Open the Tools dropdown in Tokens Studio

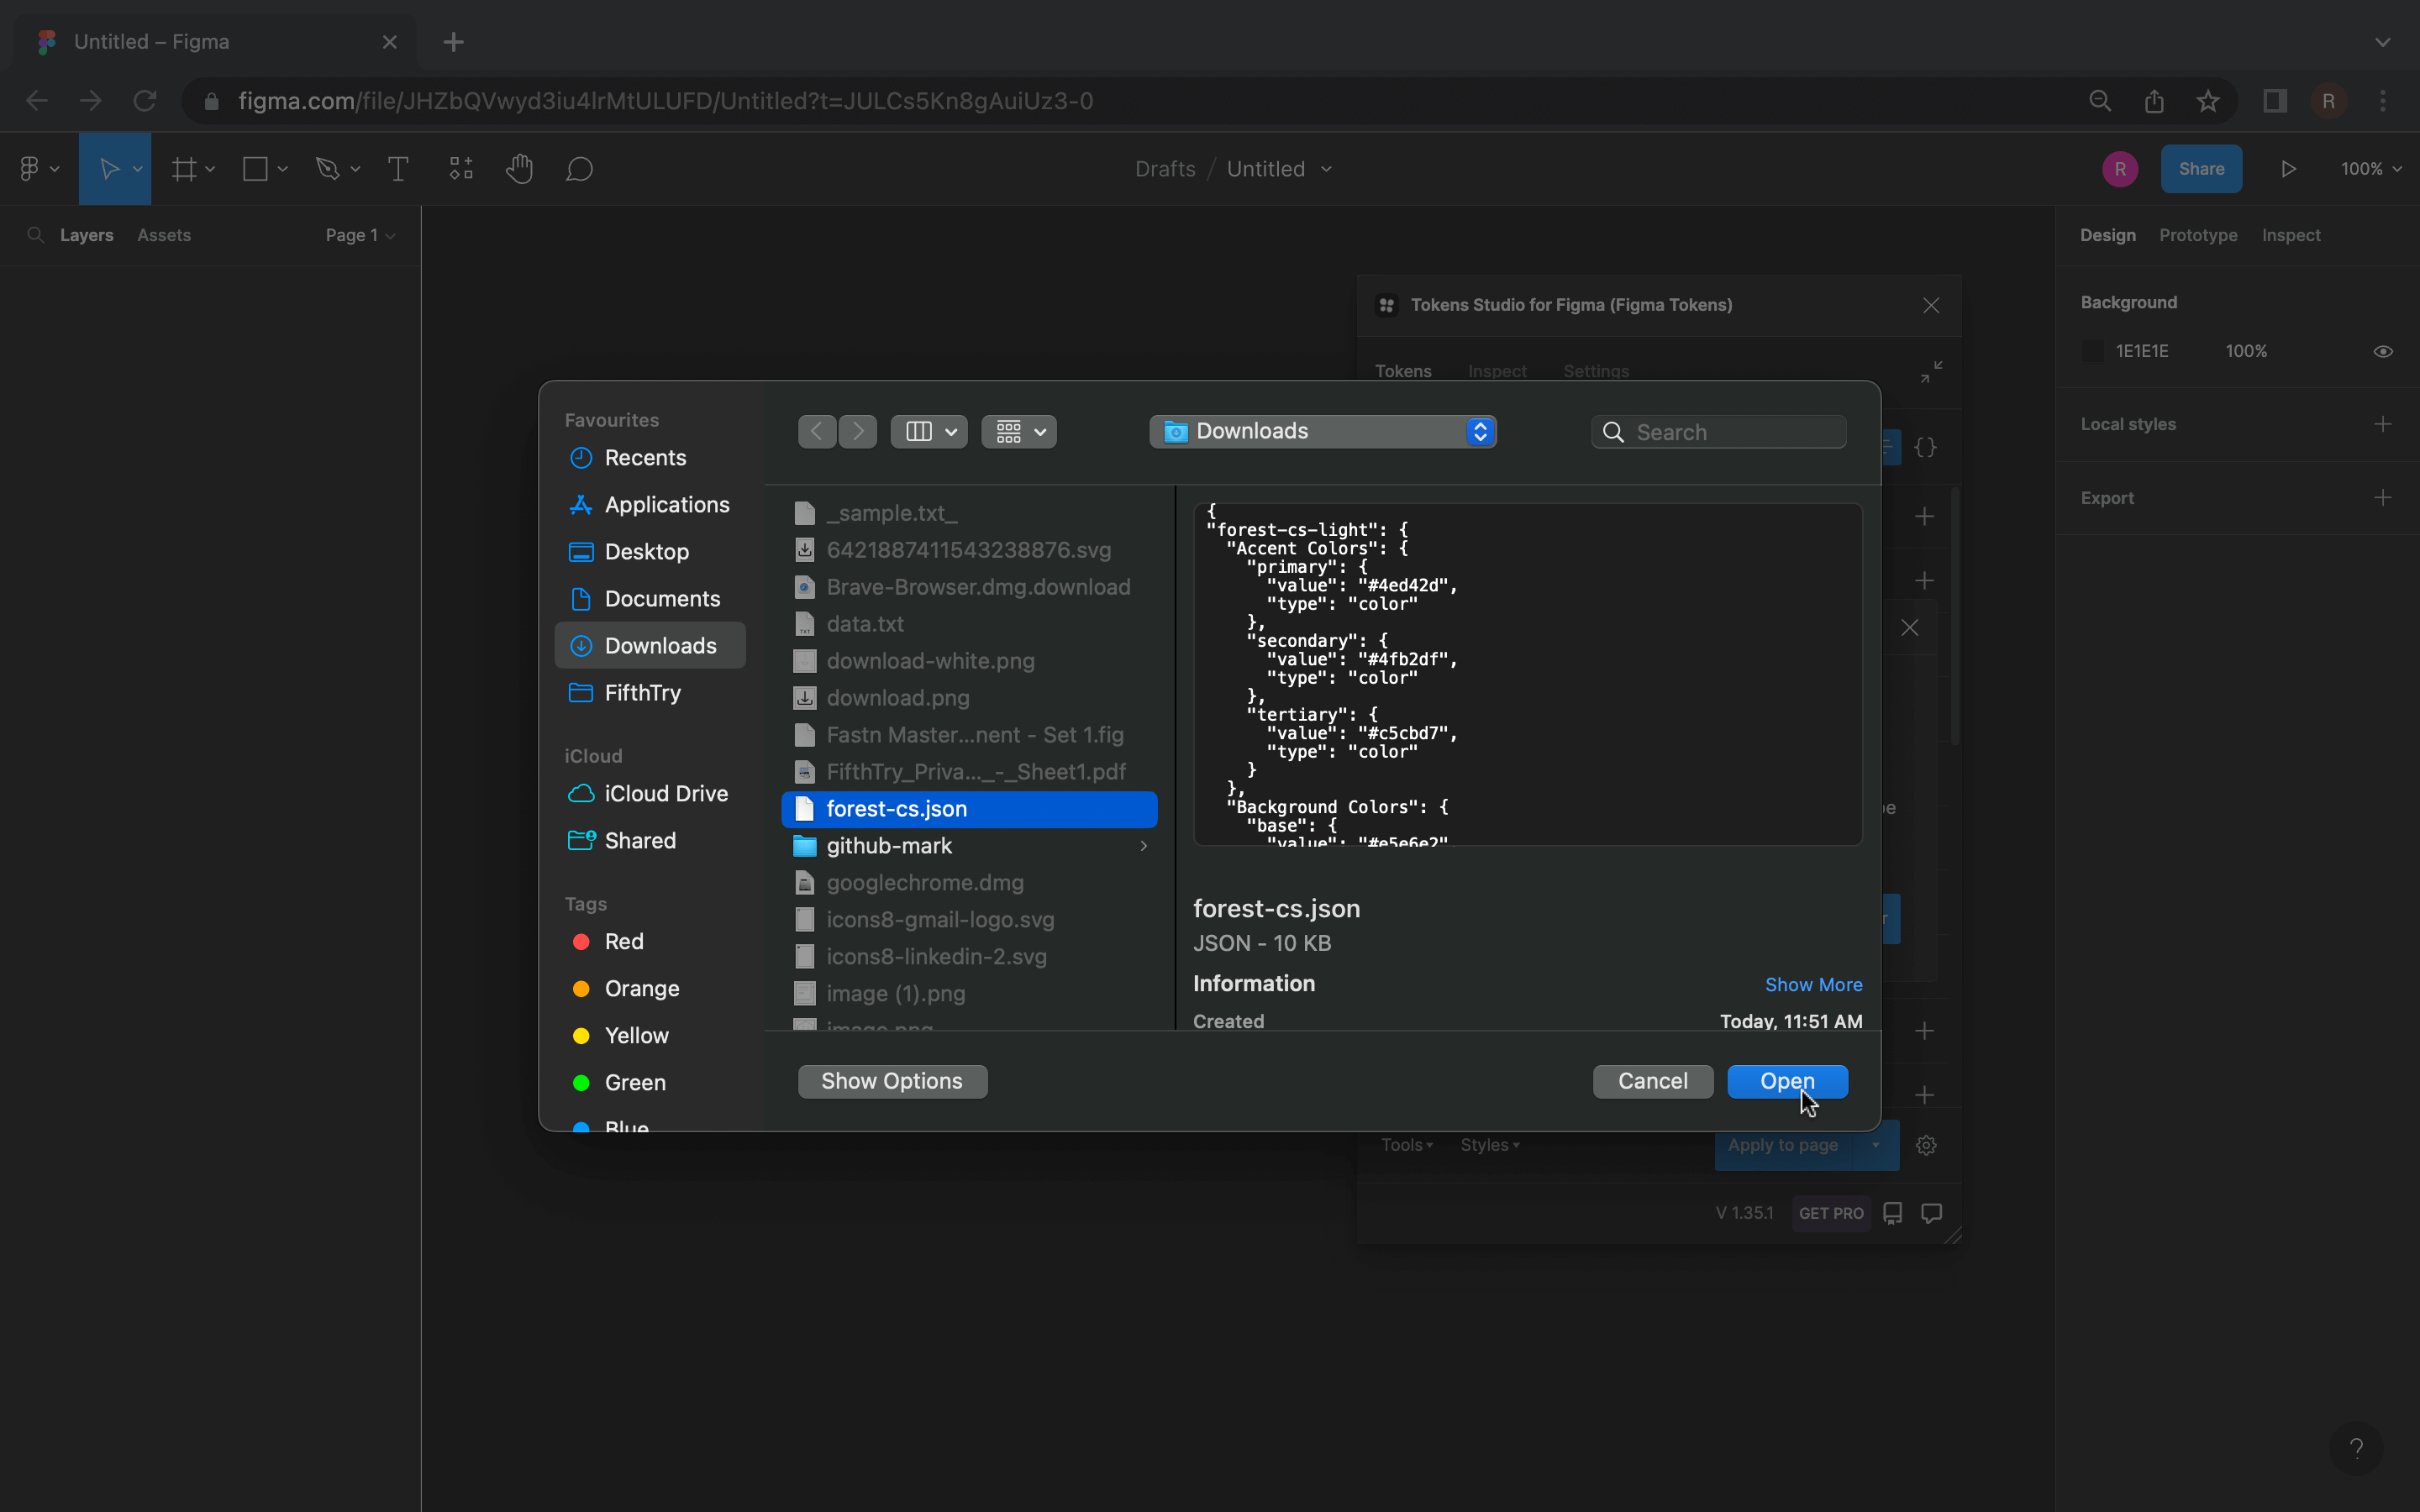click(1407, 1145)
